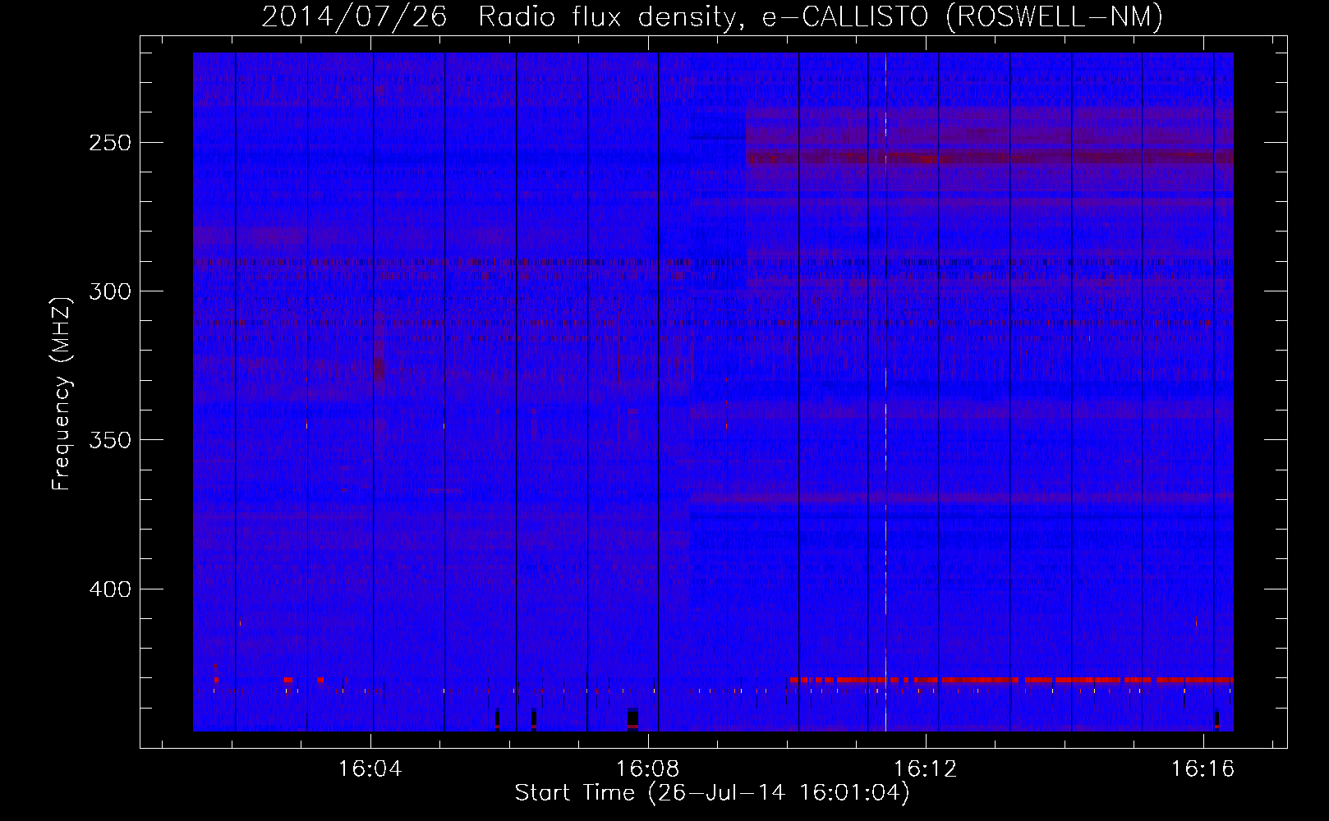Click the "Start Time (26-Jul-14 16:01:04)" label

click(x=712, y=793)
